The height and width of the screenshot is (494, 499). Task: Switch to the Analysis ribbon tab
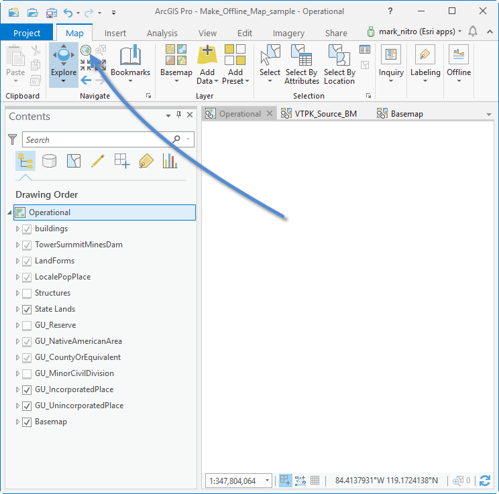162,33
